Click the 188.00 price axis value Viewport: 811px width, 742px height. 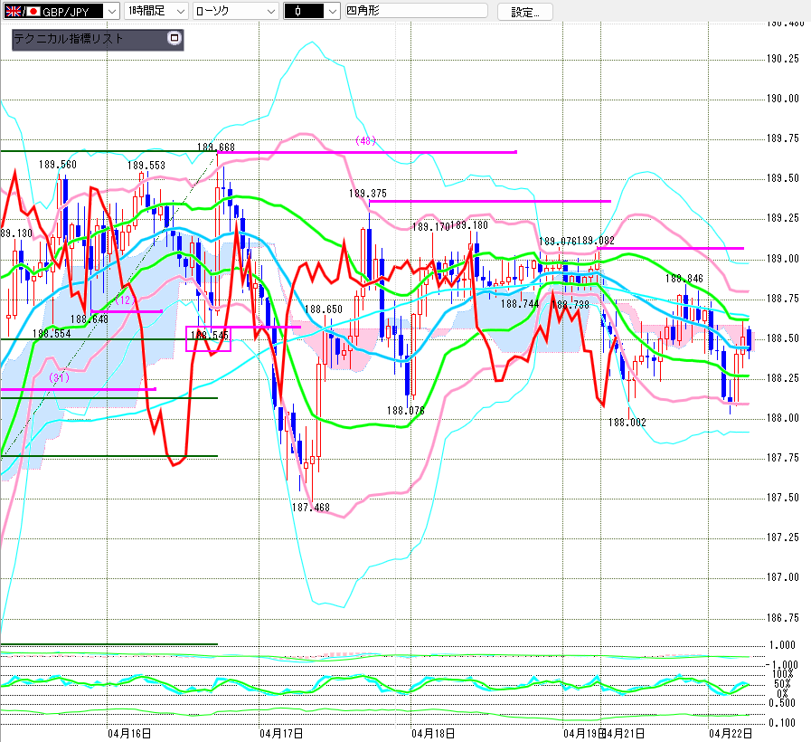point(783,417)
